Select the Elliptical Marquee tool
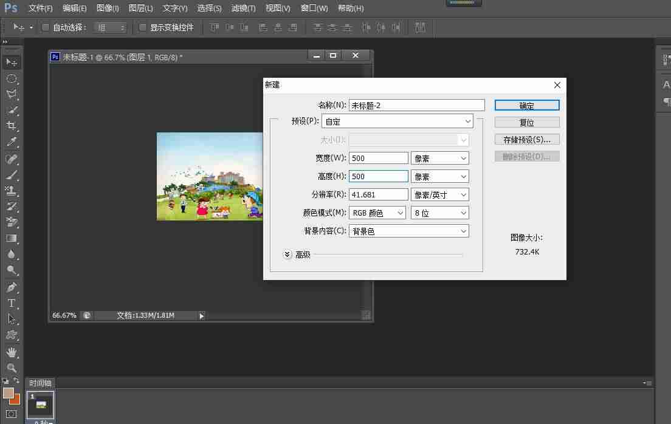 click(x=12, y=79)
